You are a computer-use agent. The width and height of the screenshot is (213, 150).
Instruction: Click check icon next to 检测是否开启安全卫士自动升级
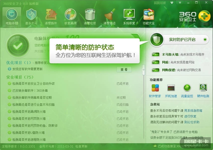click(9, 84)
